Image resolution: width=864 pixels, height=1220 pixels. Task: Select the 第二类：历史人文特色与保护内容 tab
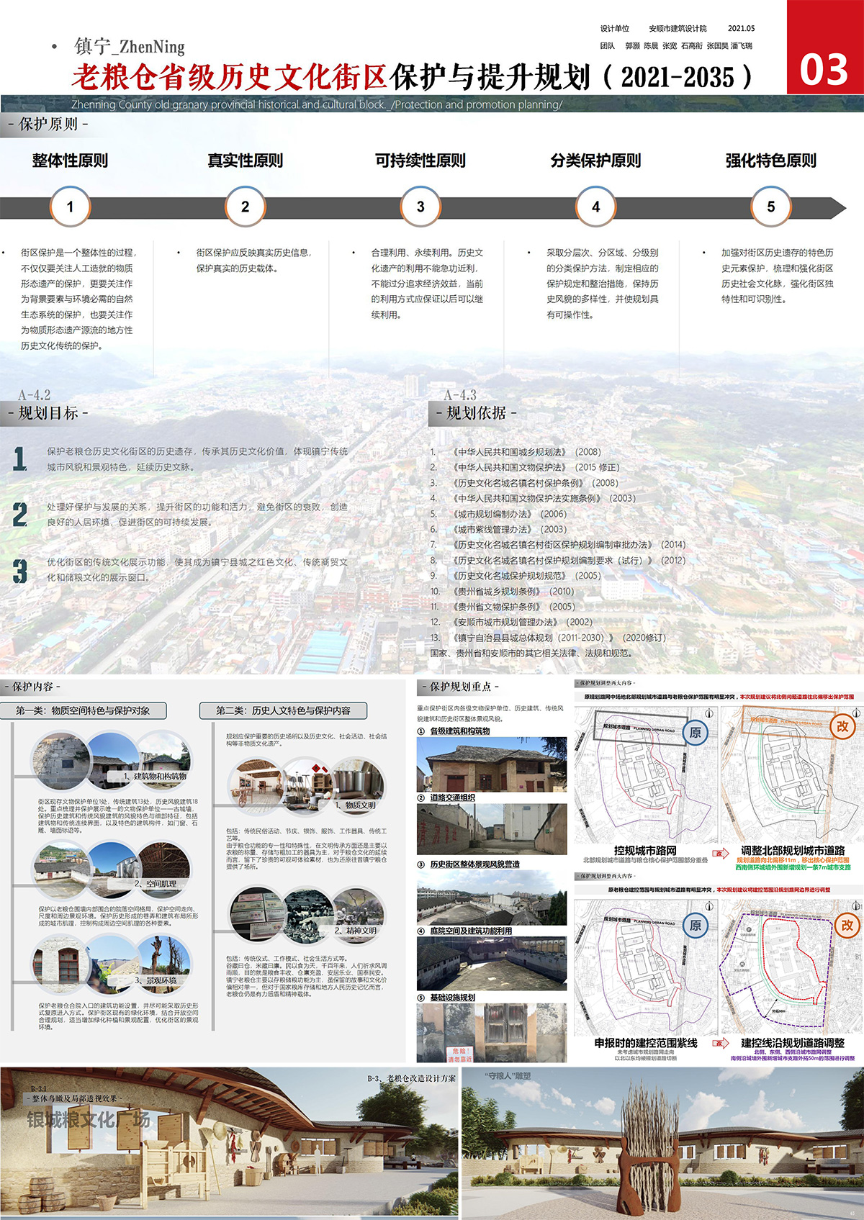283,710
